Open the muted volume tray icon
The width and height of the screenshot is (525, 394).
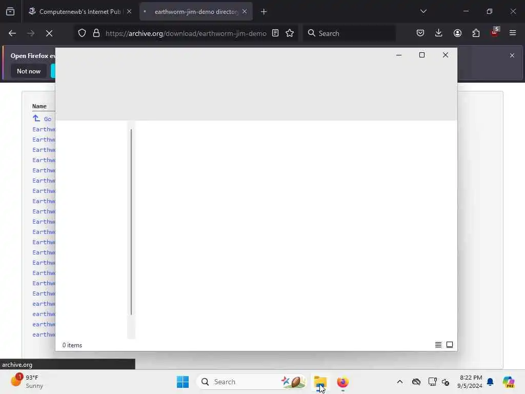(446, 382)
